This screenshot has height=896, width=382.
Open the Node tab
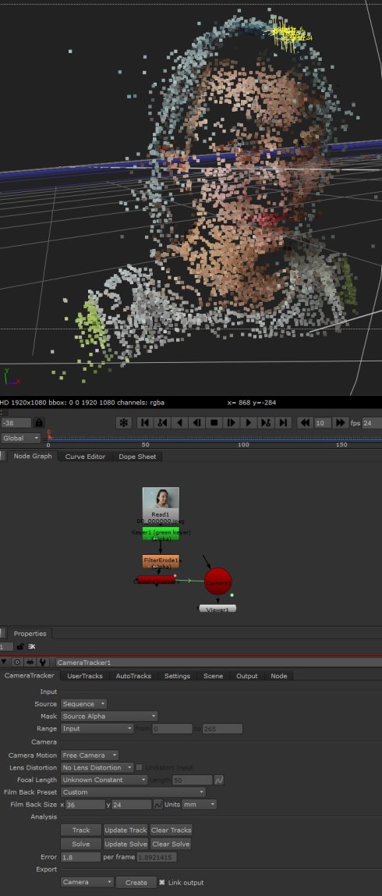click(278, 676)
